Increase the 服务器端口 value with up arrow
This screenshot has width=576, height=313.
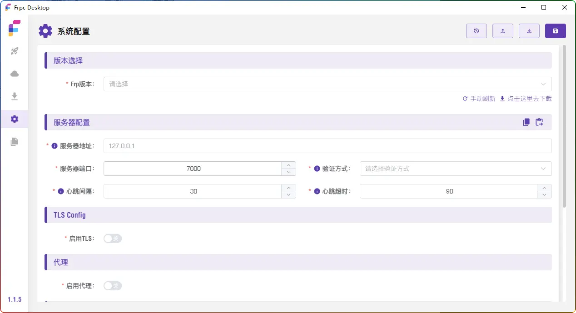pyautogui.click(x=288, y=165)
